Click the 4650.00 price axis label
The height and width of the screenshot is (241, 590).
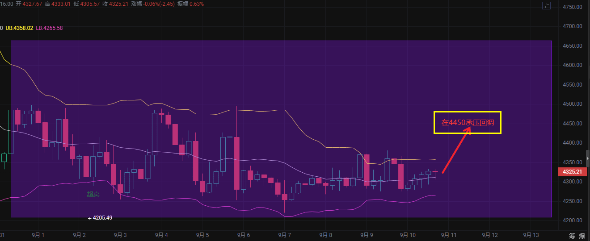point(572,46)
